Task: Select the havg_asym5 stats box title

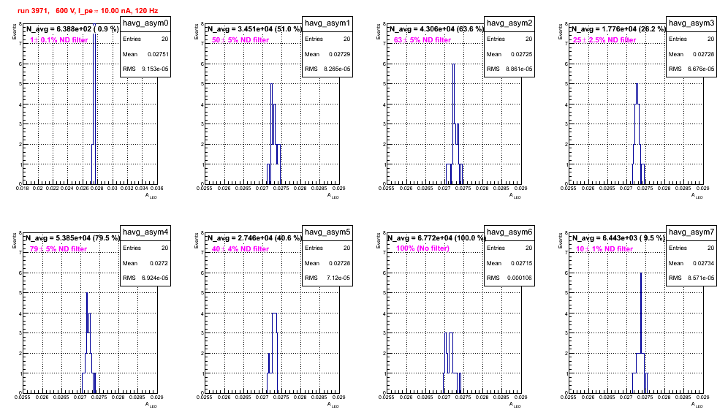Action: (327, 232)
